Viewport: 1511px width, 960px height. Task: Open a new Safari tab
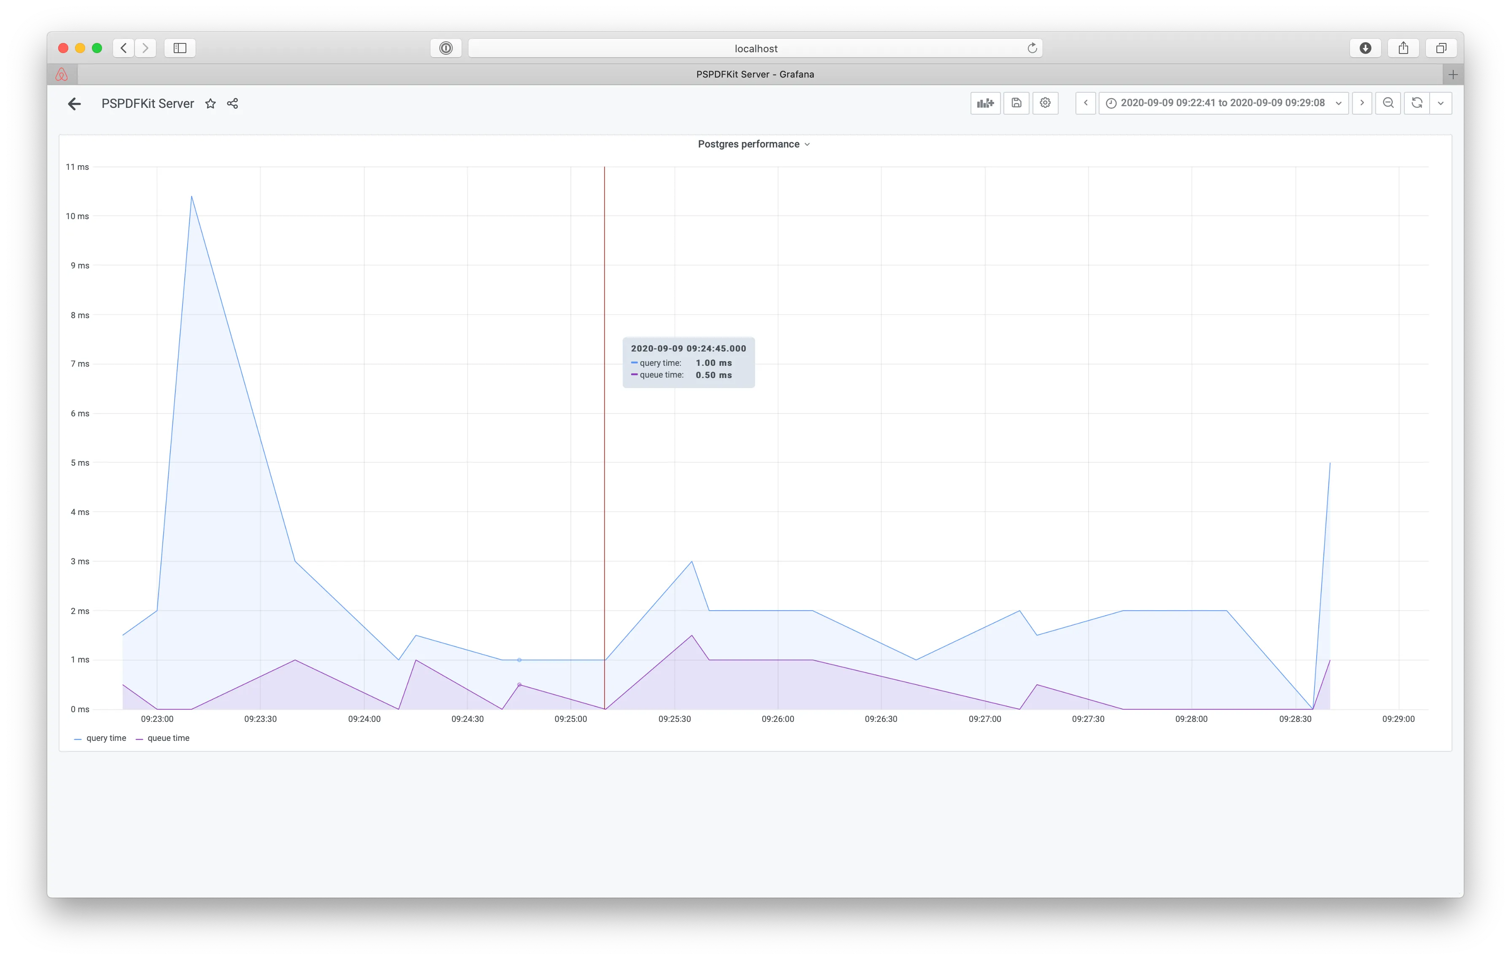point(1453,75)
